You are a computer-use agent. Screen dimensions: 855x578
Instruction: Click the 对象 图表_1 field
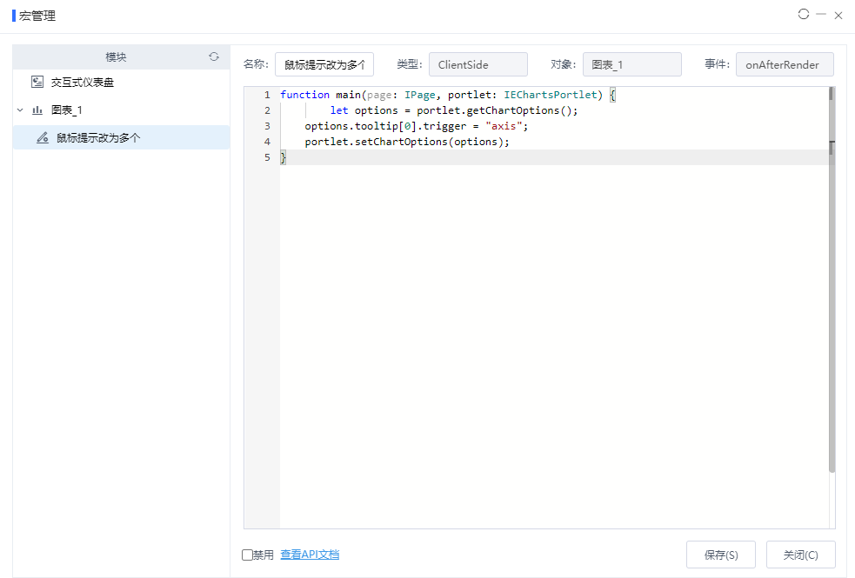click(632, 64)
